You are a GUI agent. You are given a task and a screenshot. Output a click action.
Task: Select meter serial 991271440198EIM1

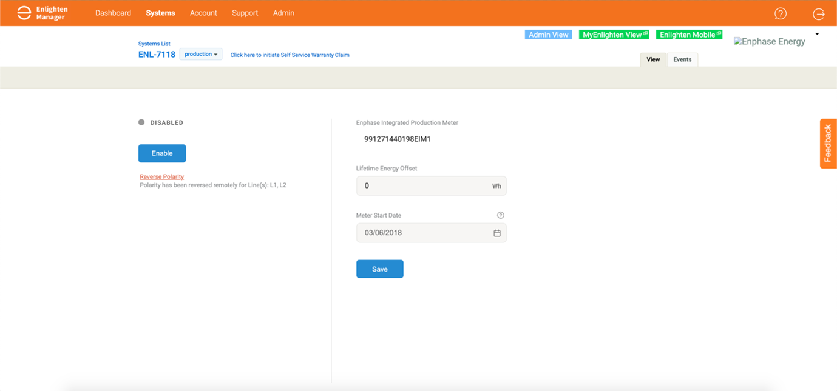point(398,139)
